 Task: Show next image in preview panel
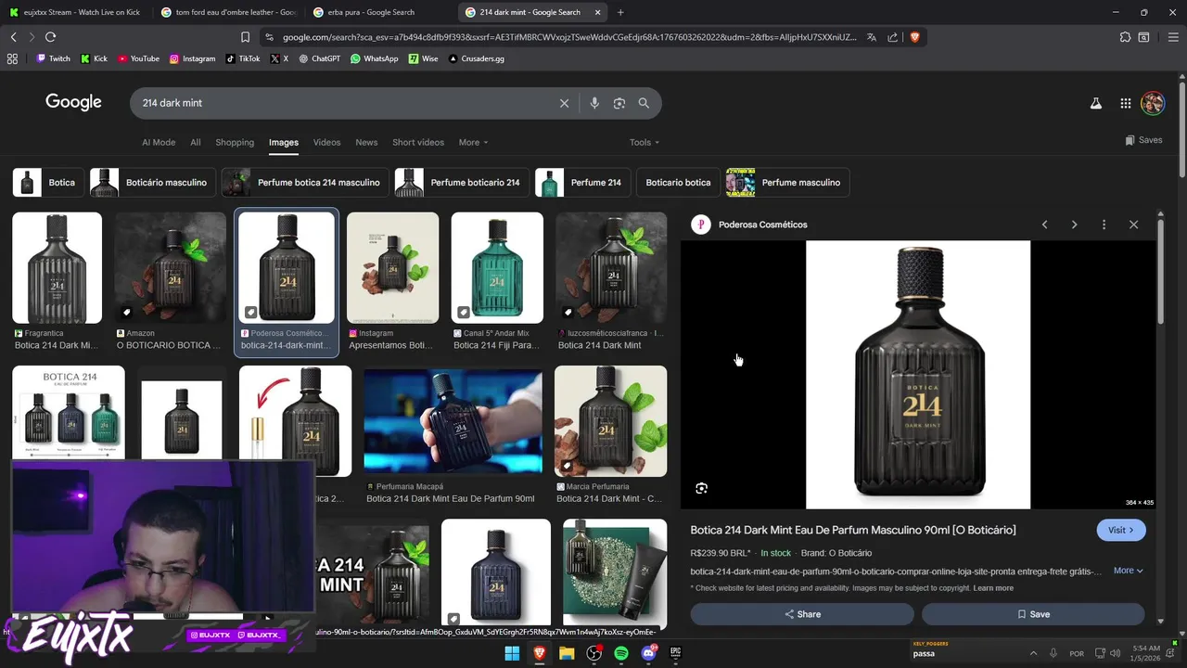click(x=1075, y=225)
